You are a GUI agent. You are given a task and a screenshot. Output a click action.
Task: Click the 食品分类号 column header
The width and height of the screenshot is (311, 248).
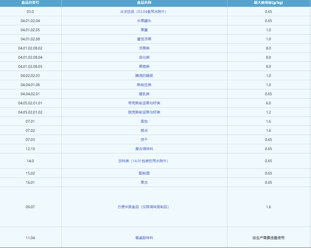pyautogui.click(x=30, y=3)
